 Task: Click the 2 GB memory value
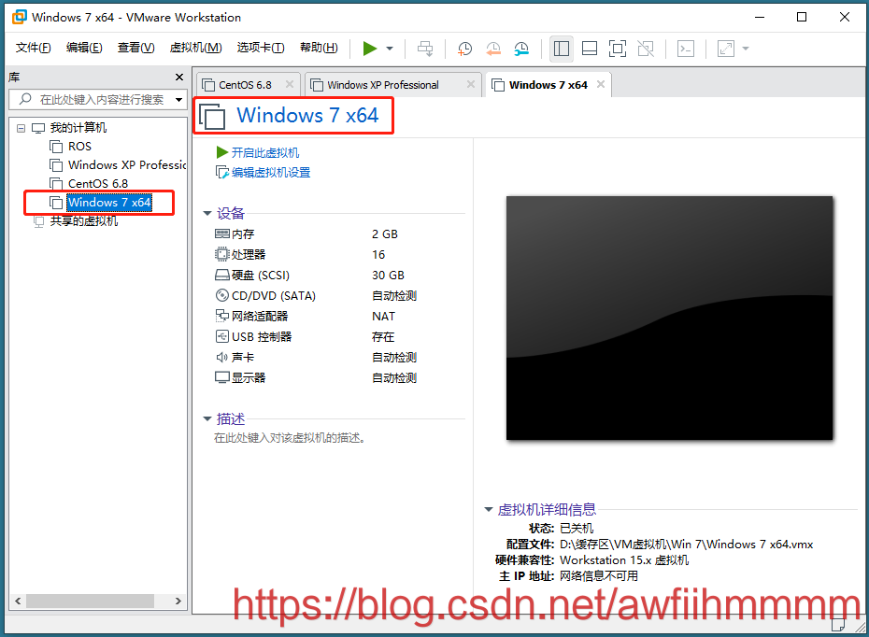pyautogui.click(x=385, y=234)
